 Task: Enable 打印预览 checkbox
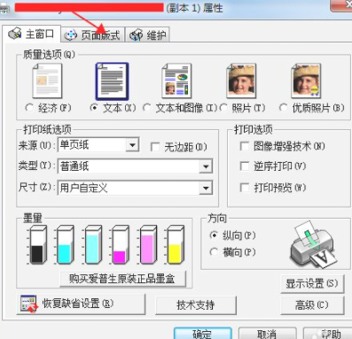[x=245, y=187]
